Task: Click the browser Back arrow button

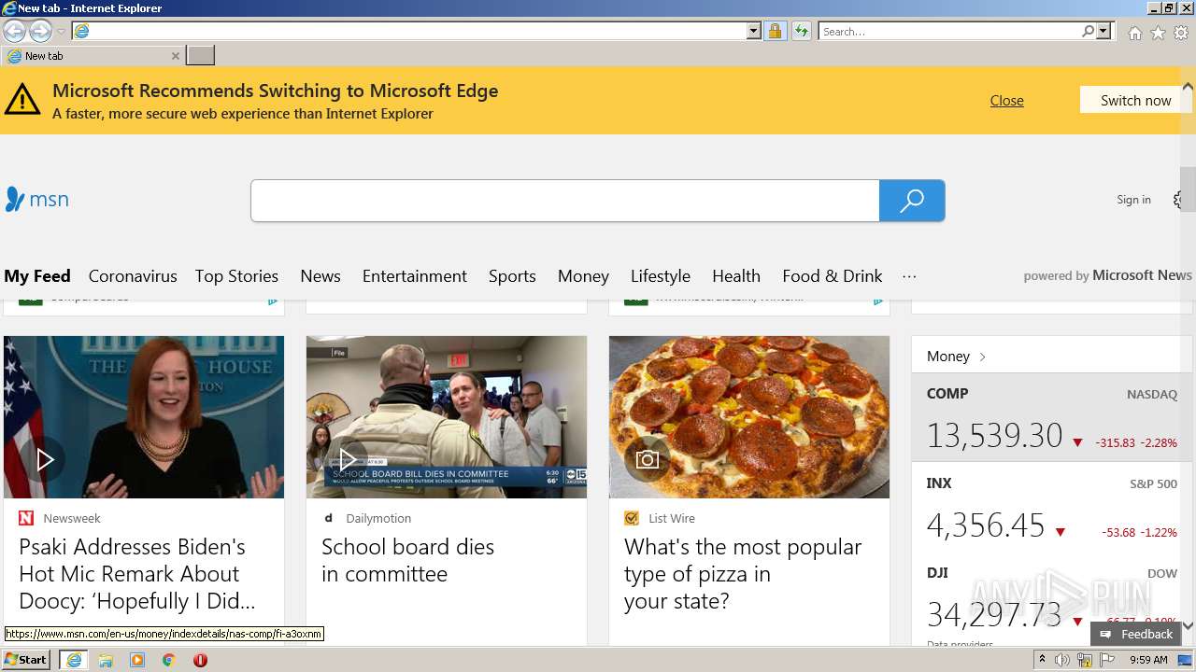Action: [15, 31]
